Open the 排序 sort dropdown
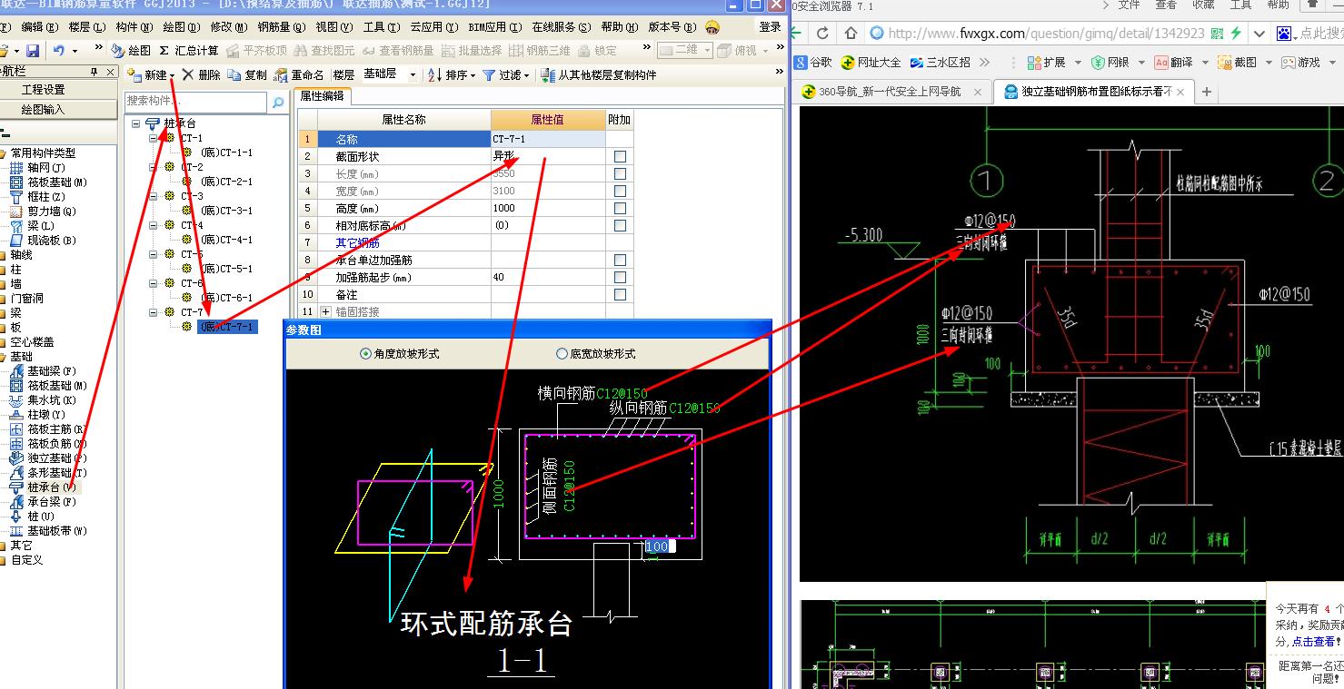The width and height of the screenshot is (1344, 689). click(x=451, y=74)
